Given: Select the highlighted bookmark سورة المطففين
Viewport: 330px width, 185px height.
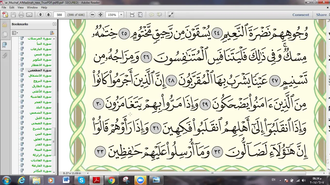Looking at the screenshot, I should (40, 70).
